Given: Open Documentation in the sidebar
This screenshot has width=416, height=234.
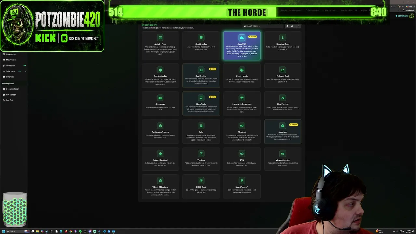Looking at the screenshot, I should coord(13,89).
